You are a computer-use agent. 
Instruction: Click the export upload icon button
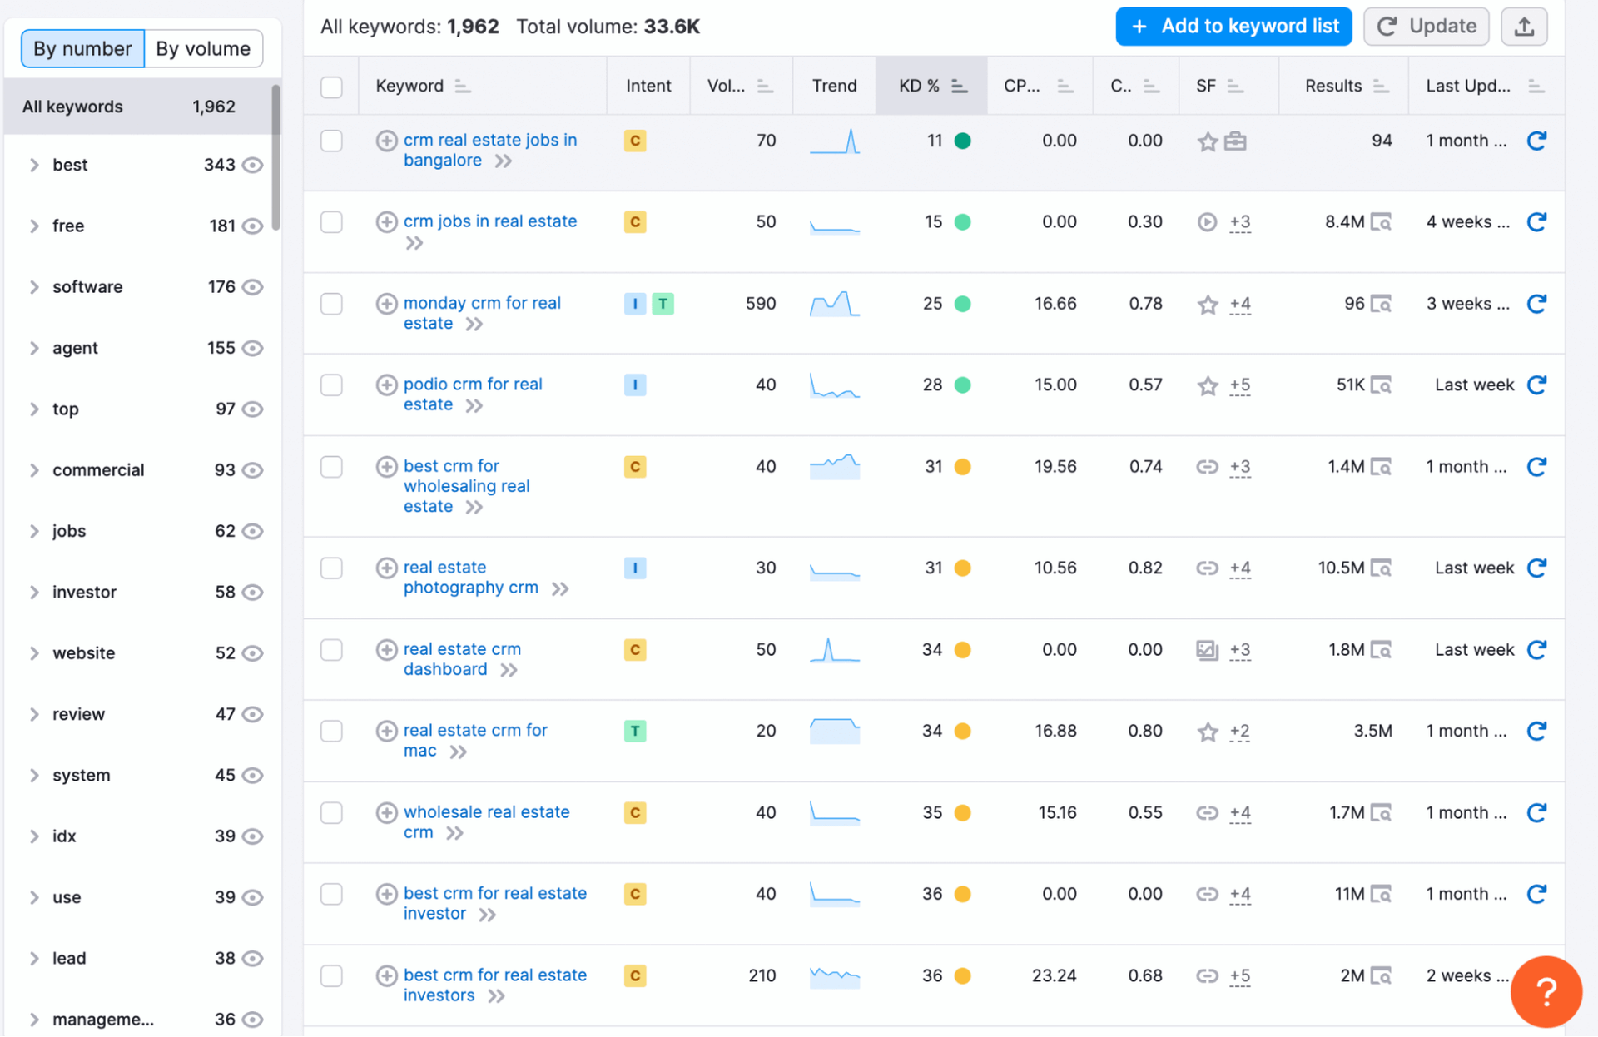(1523, 27)
